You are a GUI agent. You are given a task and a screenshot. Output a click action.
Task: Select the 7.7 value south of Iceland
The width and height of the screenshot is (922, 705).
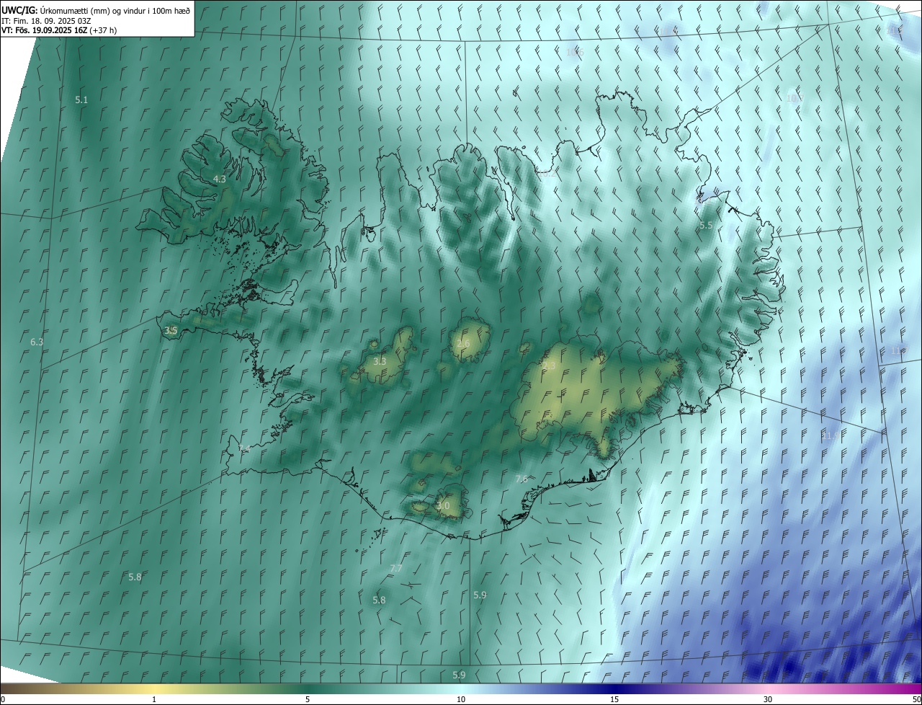pyautogui.click(x=395, y=569)
